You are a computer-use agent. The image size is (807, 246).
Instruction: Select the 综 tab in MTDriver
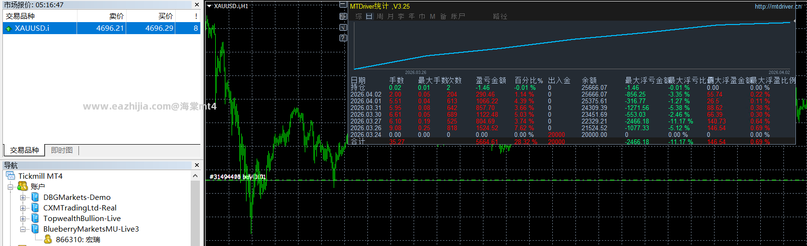(x=359, y=16)
